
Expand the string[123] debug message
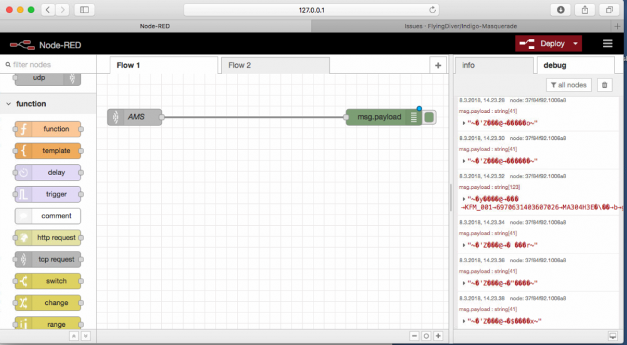click(463, 199)
